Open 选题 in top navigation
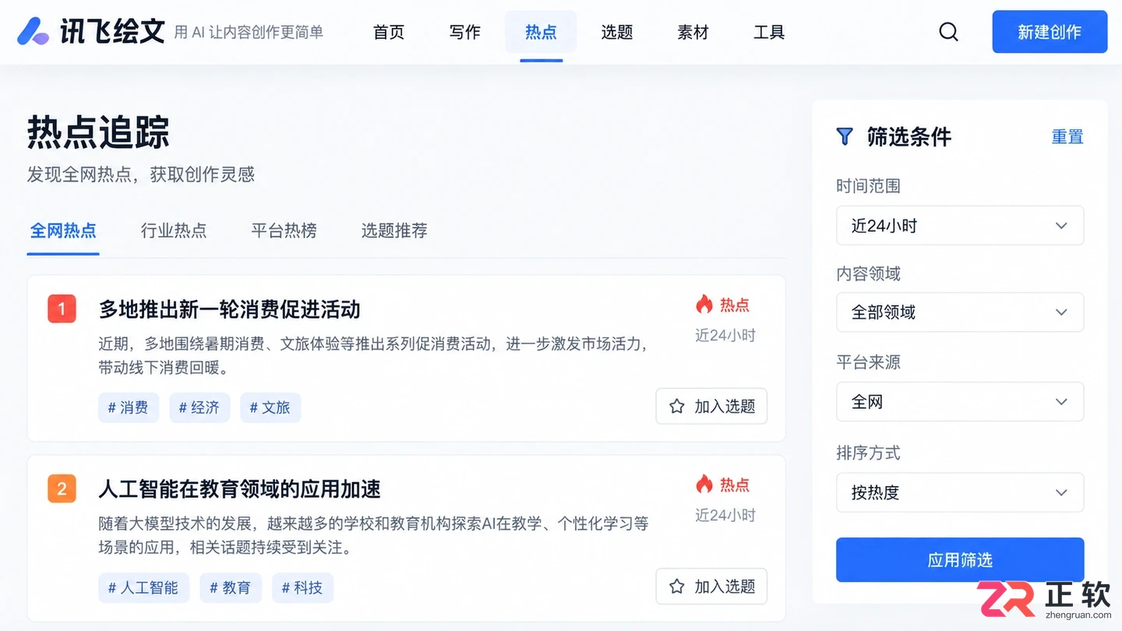Screen dimensions: 1122x631 (x=617, y=32)
